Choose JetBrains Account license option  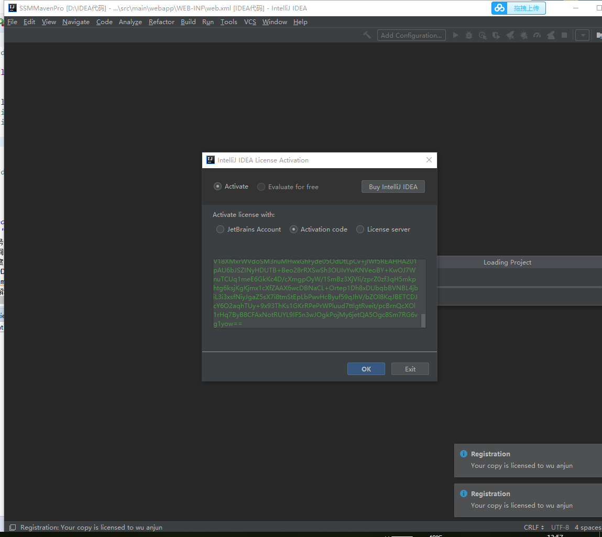[220, 229]
